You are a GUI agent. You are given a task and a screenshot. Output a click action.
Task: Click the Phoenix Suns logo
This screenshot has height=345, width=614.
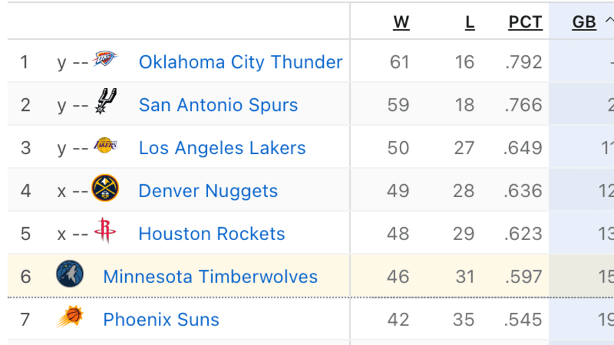(71, 317)
